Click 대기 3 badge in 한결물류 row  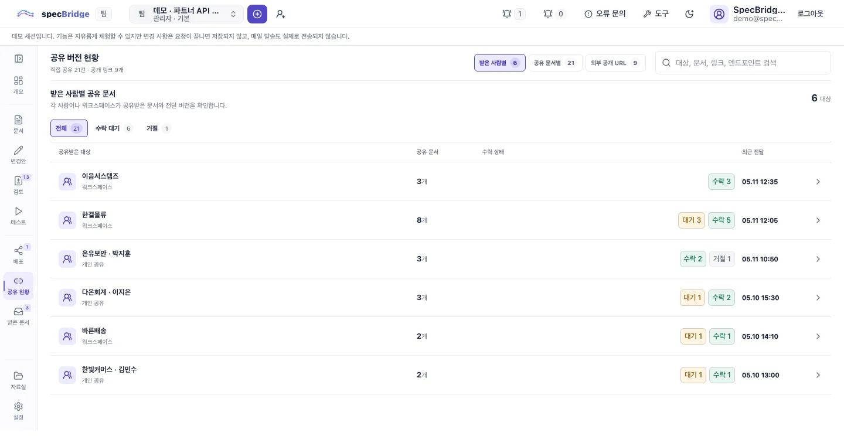[x=692, y=220]
